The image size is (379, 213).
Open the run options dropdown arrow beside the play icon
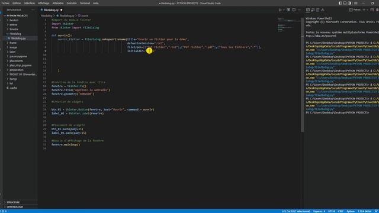pyautogui.click(x=284, y=10)
